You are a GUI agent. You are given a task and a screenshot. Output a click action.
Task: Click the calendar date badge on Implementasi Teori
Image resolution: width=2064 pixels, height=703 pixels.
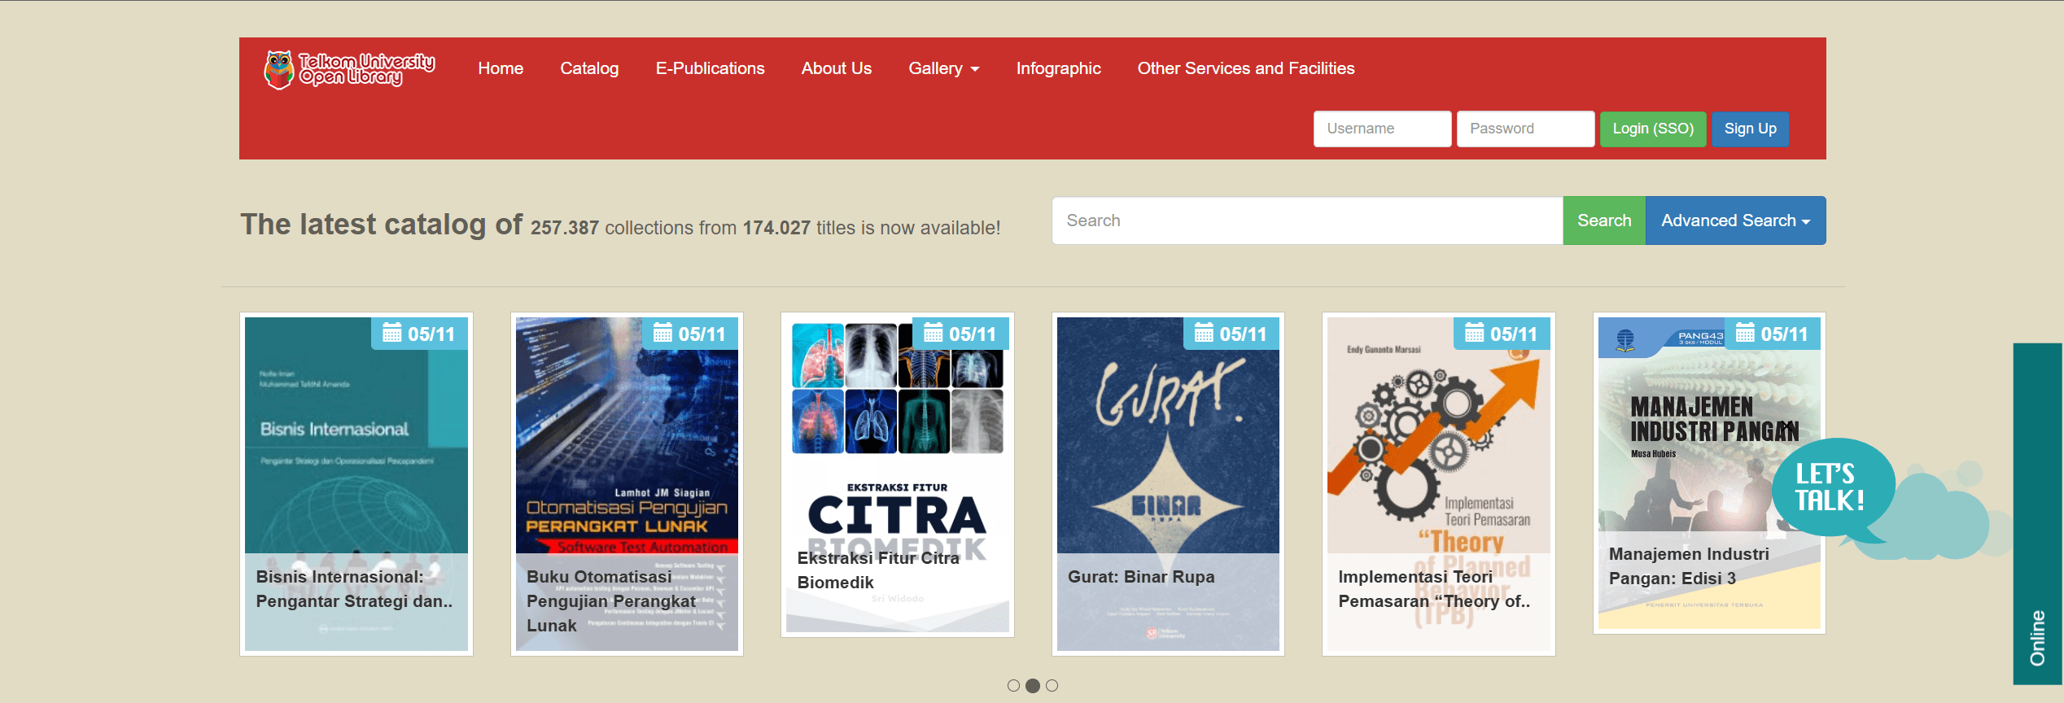pos(1502,334)
